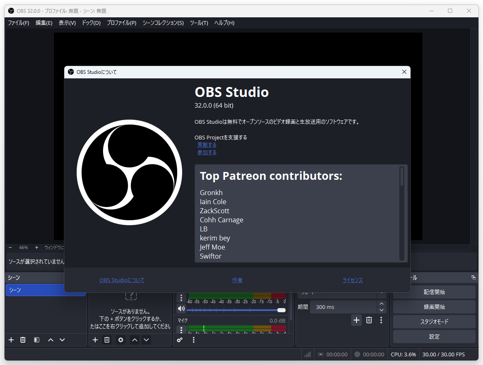Adjust the desktop audio volume slider
The image size is (483, 365).
[281, 310]
